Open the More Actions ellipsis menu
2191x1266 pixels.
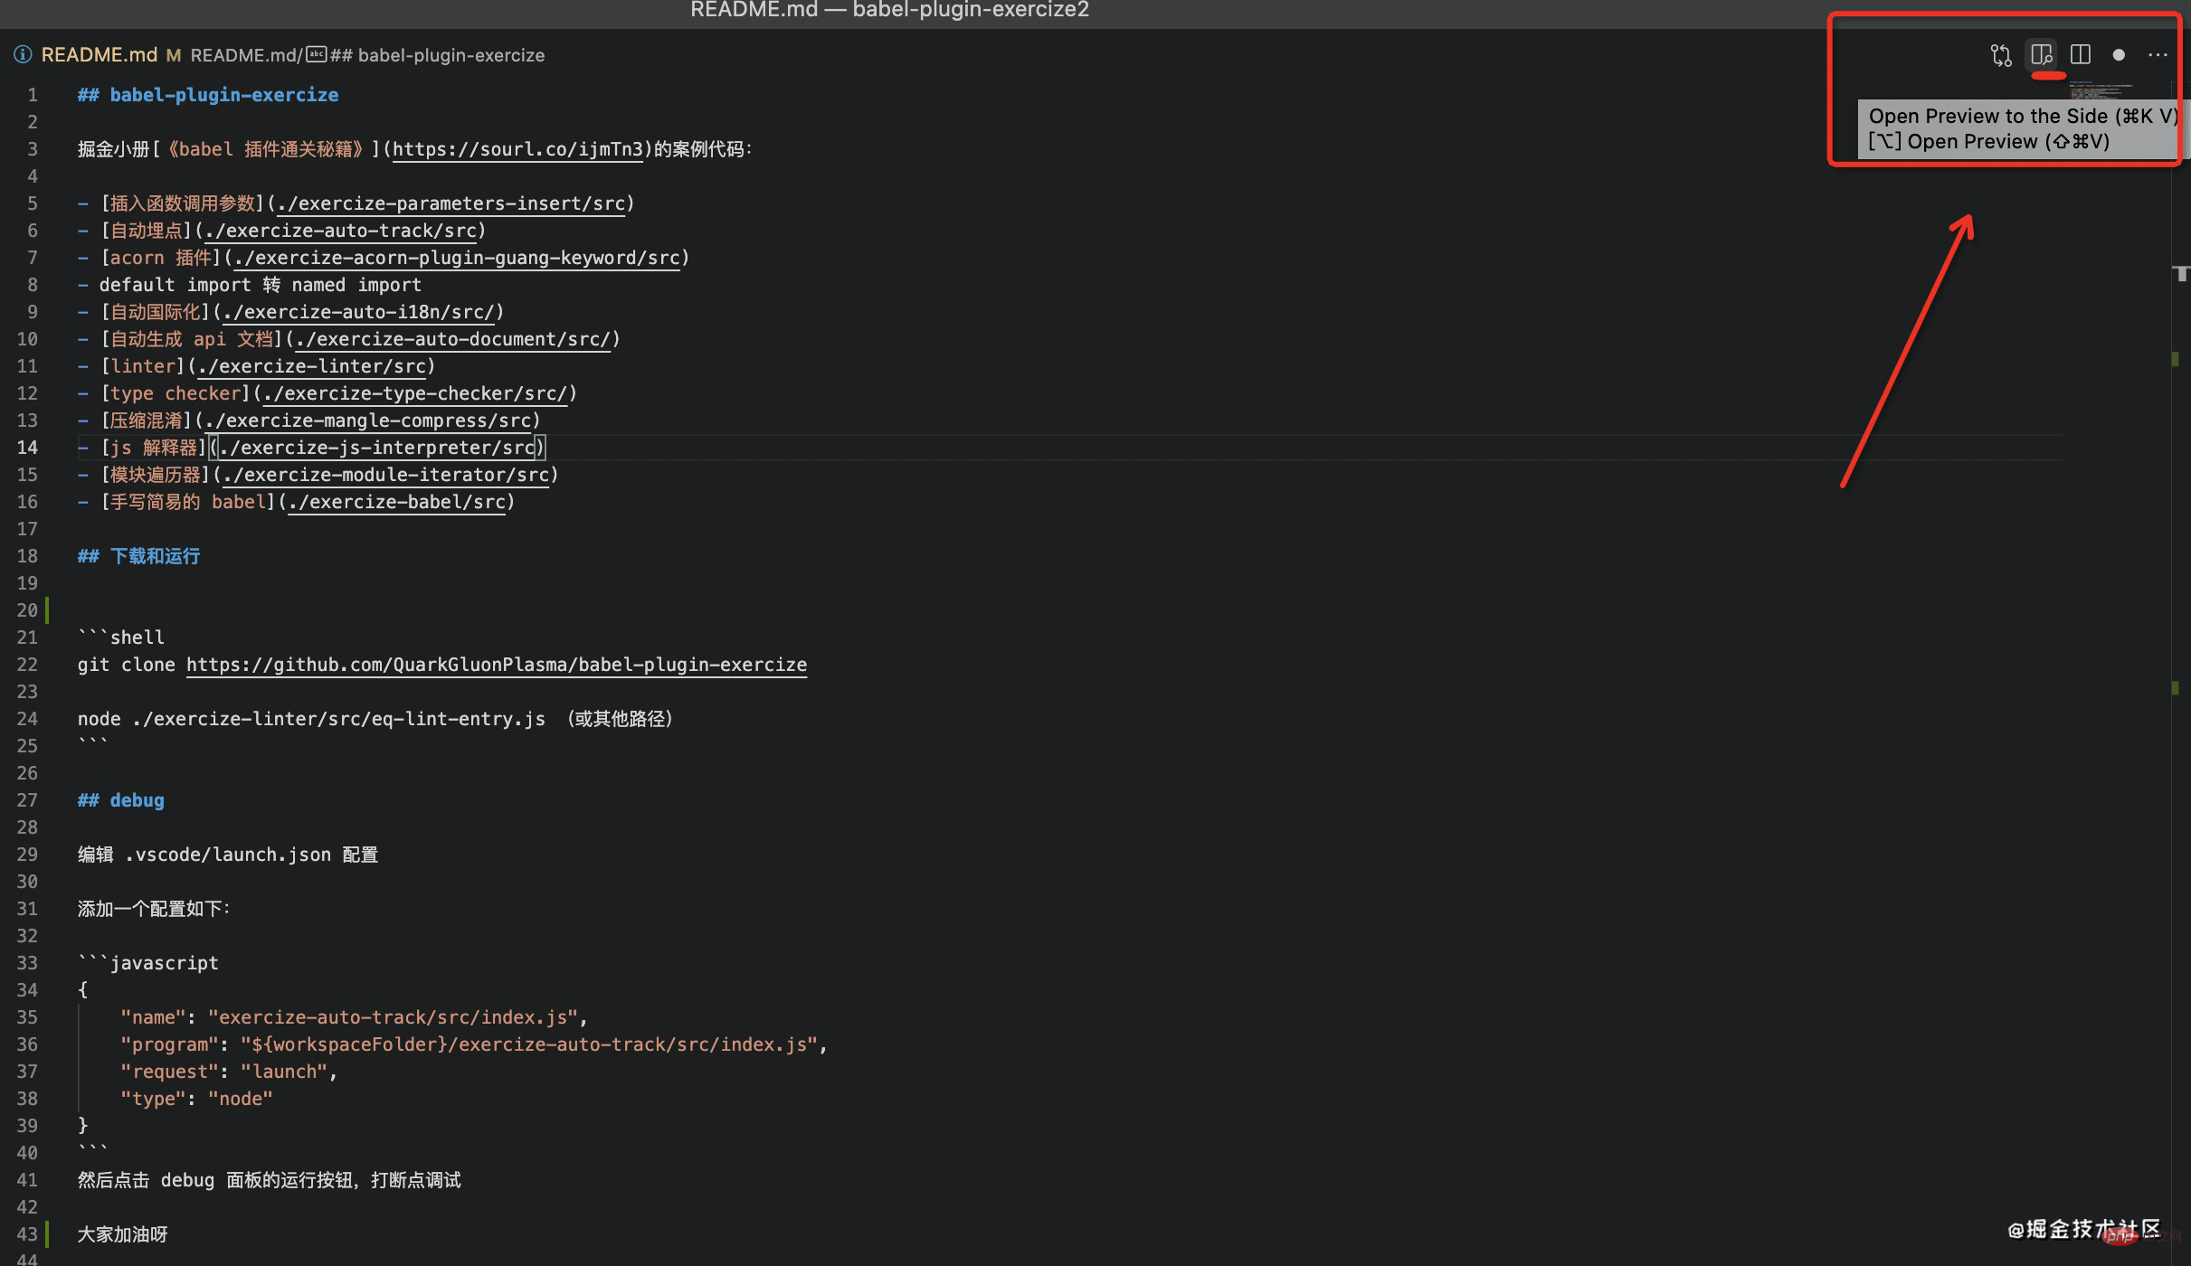click(x=2158, y=55)
